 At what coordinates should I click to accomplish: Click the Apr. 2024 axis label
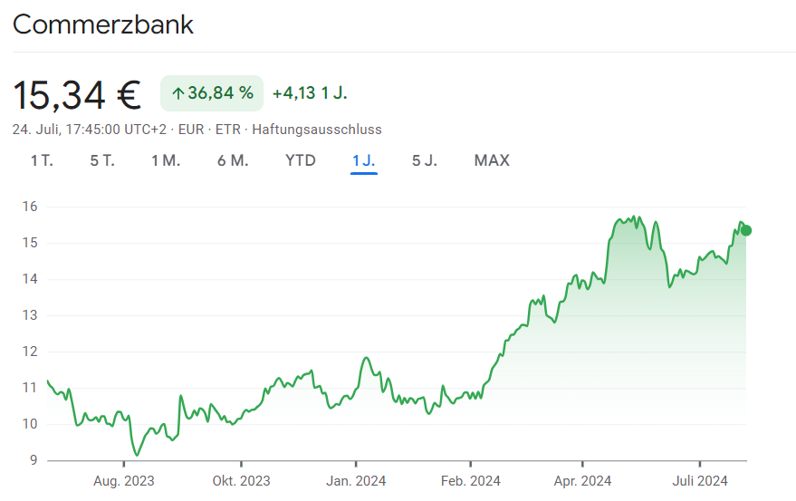tap(582, 481)
